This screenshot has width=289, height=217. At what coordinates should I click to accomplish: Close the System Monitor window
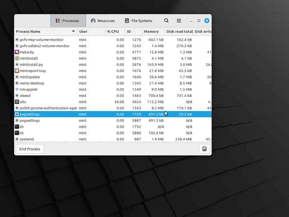207,21
